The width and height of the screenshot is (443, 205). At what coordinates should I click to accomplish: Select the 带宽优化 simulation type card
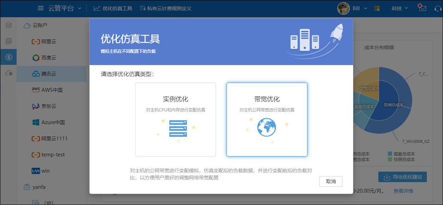pyautogui.click(x=267, y=120)
